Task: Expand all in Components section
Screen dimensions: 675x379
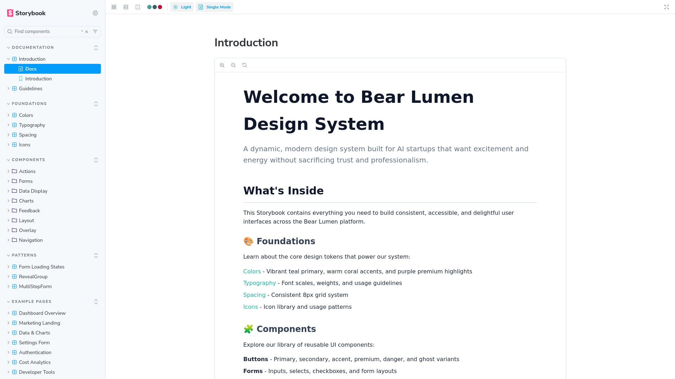Action: (96, 160)
